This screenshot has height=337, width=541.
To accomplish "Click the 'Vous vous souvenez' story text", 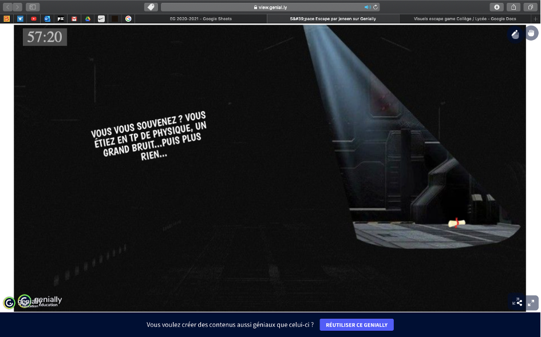I will pyautogui.click(x=149, y=136).
